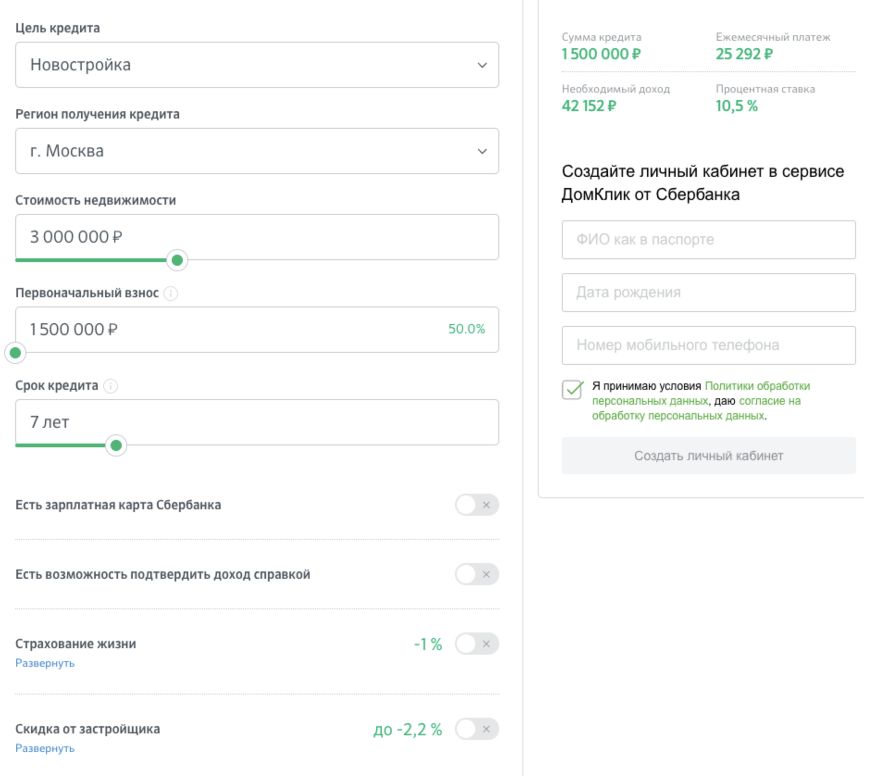Open the Цель кредита dropdown
This screenshot has width=870, height=776.
pyautogui.click(x=257, y=65)
